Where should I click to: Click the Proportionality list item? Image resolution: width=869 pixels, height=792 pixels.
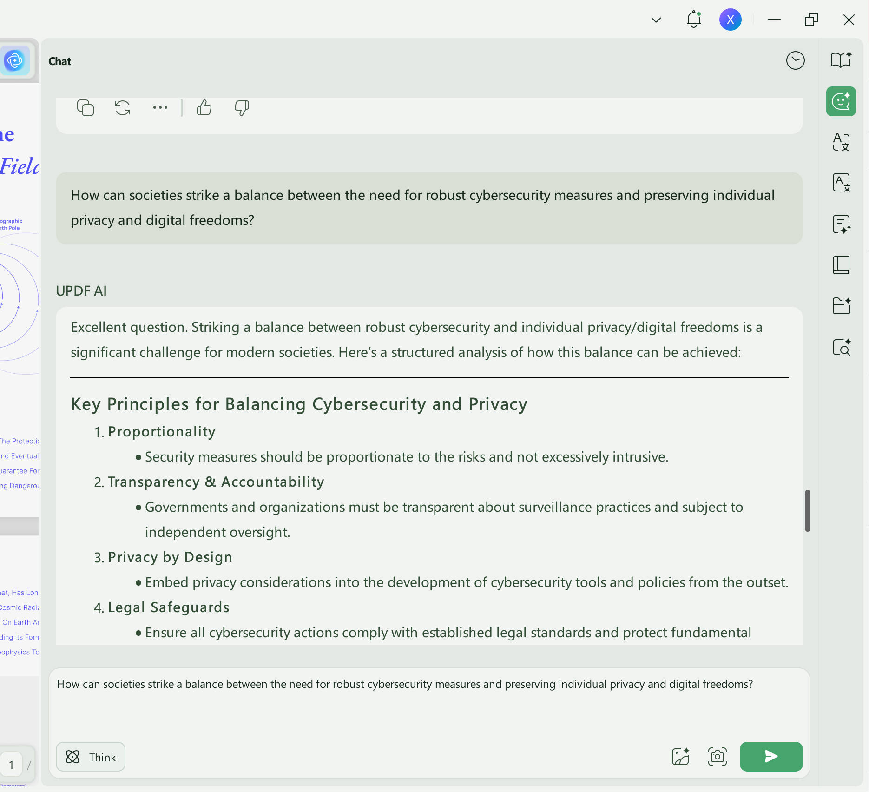(162, 432)
